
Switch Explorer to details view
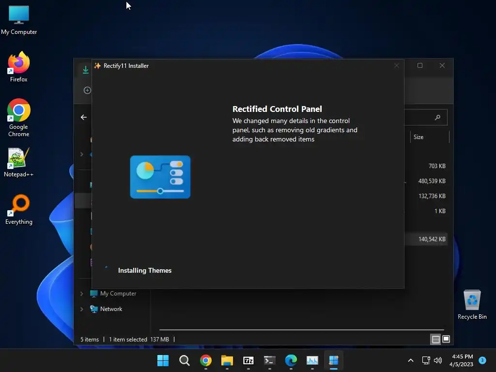(x=435, y=340)
